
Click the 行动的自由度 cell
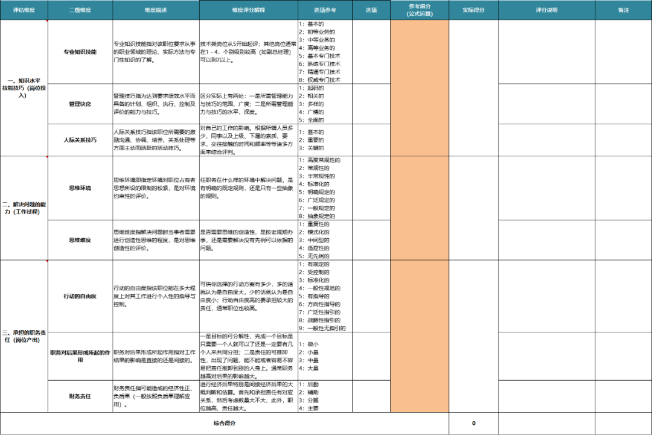pos(80,296)
